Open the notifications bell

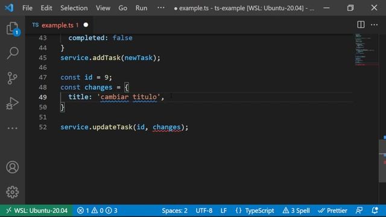[x=375, y=210]
